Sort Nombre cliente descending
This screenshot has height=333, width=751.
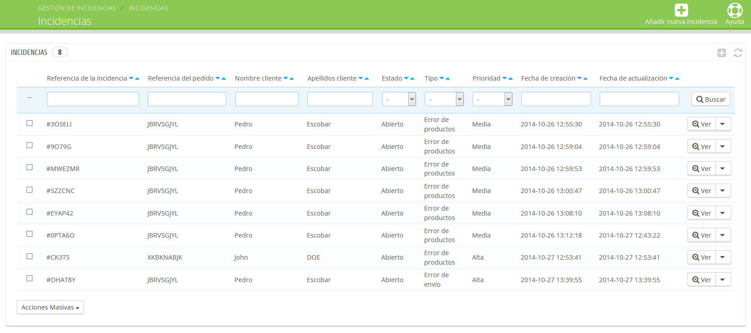tap(286, 78)
